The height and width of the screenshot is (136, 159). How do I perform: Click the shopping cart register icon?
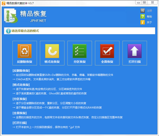[143, 11]
